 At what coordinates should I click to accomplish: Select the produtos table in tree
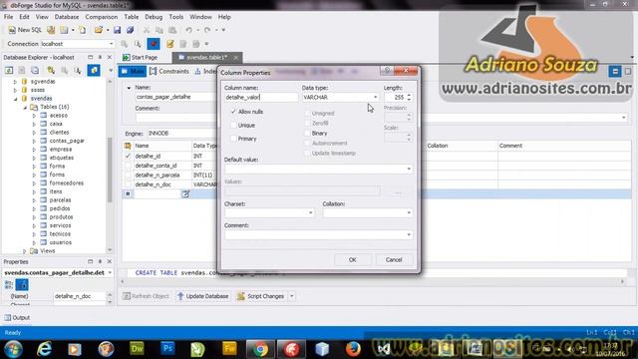[x=61, y=217]
